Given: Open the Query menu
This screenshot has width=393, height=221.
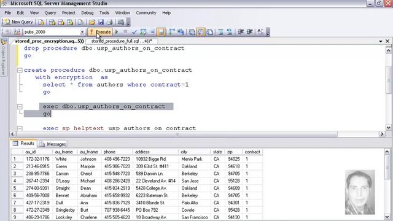Looking at the screenshot, I should pyautogui.click(x=50, y=13).
